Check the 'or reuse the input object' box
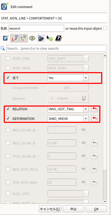 (105, 28)
